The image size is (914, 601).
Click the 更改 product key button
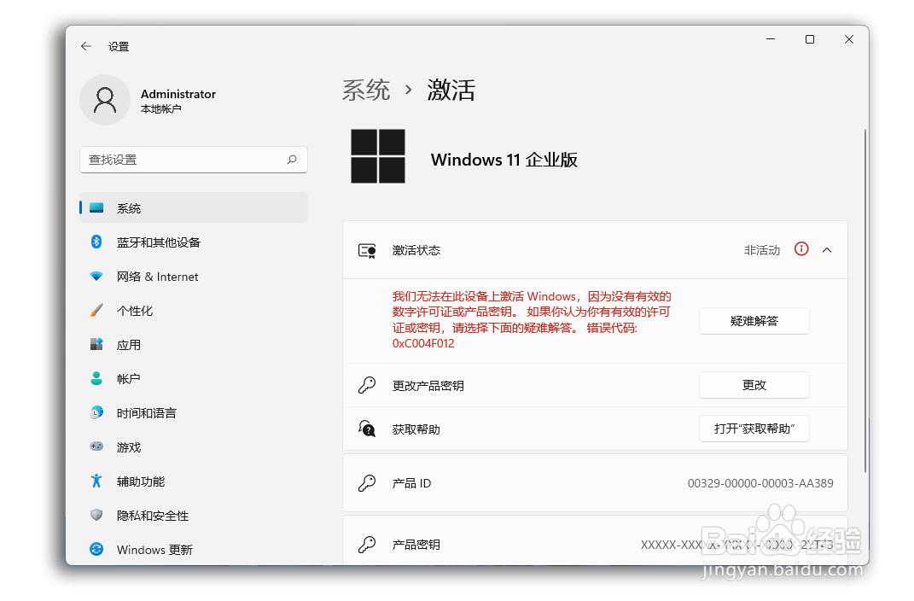pyautogui.click(x=754, y=385)
